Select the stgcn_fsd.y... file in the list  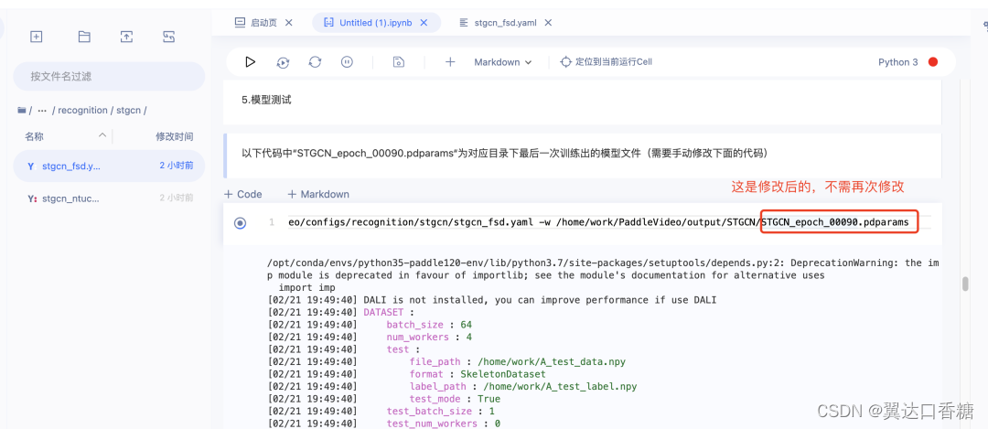(x=109, y=166)
